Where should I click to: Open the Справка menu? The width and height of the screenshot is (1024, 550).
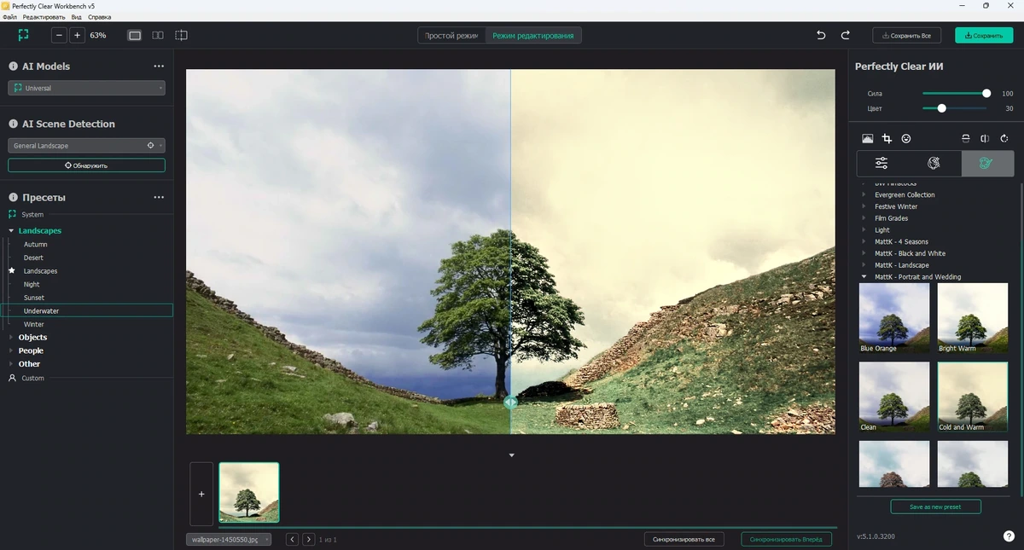pyautogui.click(x=100, y=17)
